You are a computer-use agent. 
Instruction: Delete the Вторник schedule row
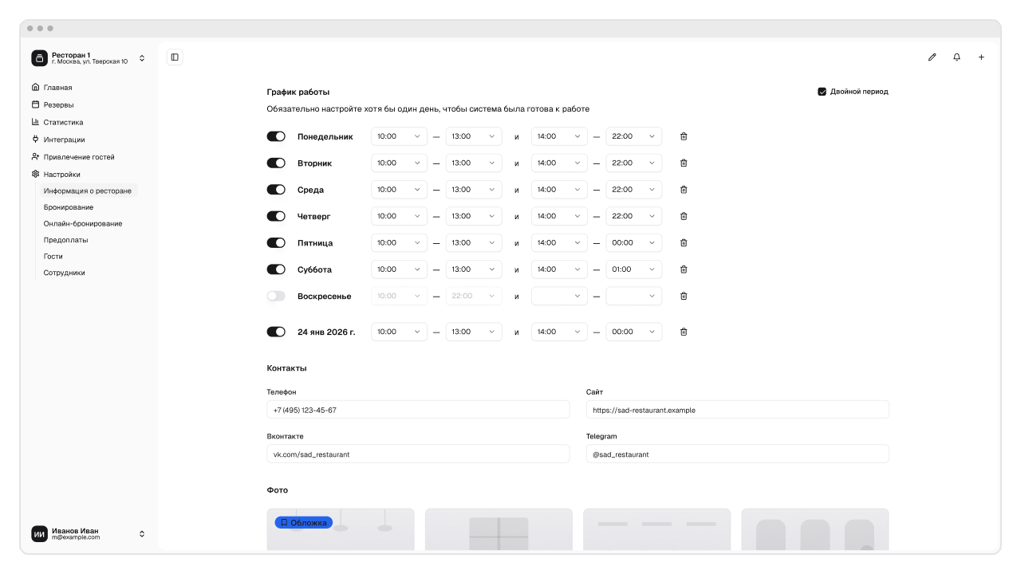[684, 163]
